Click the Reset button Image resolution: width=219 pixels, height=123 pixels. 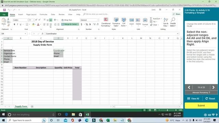point(210,99)
